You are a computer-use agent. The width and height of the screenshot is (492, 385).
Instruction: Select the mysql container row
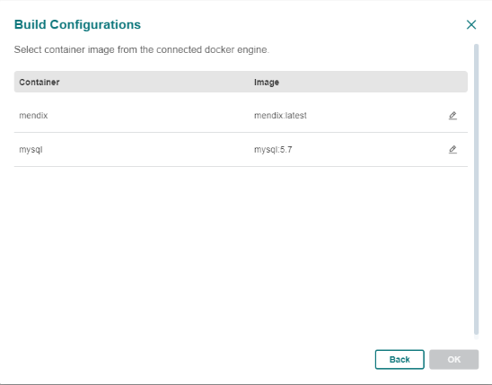(x=241, y=150)
